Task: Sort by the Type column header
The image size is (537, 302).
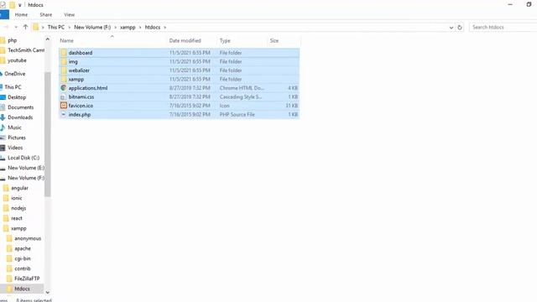Action: [x=225, y=40]
